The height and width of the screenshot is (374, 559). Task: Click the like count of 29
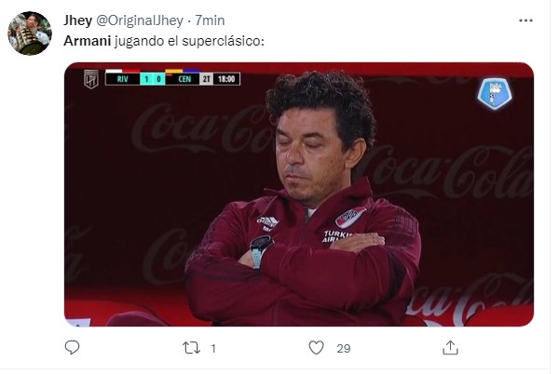tap(343, 348)
